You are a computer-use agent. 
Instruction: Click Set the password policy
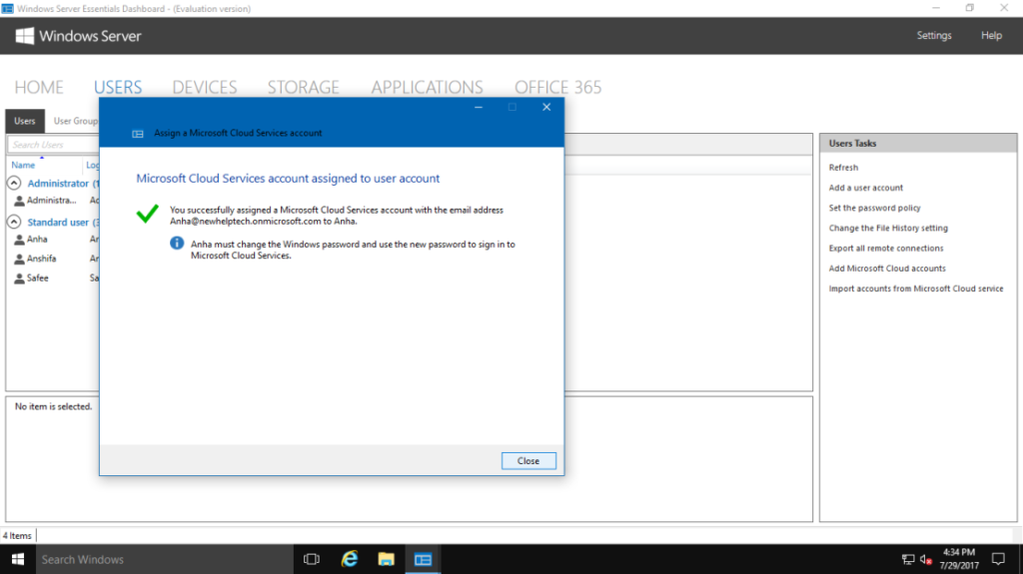click(874, 208)
